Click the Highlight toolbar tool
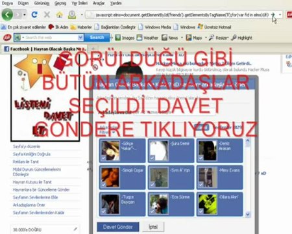This screenshot has width=292, height=234. 241,38
